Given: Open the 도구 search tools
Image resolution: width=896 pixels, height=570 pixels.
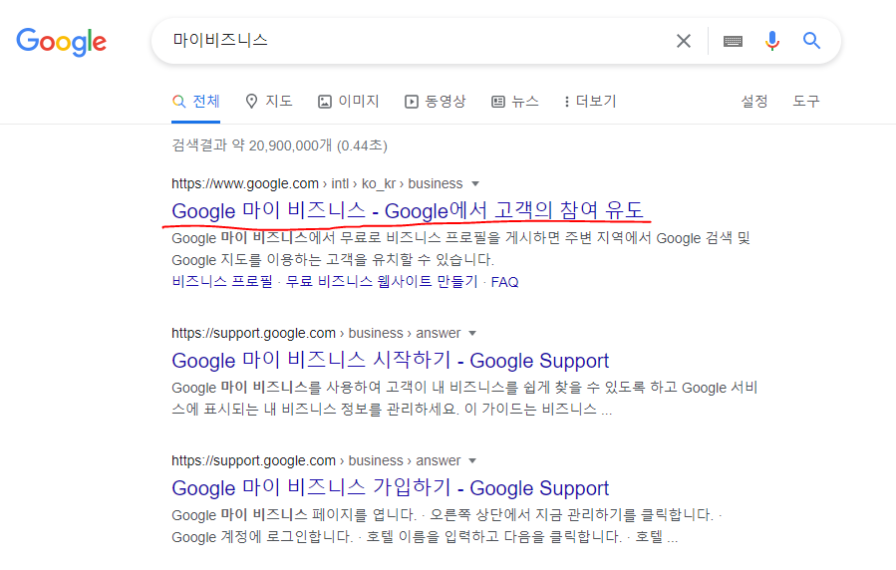Looking at the screenshot, I should pos(805,102).
